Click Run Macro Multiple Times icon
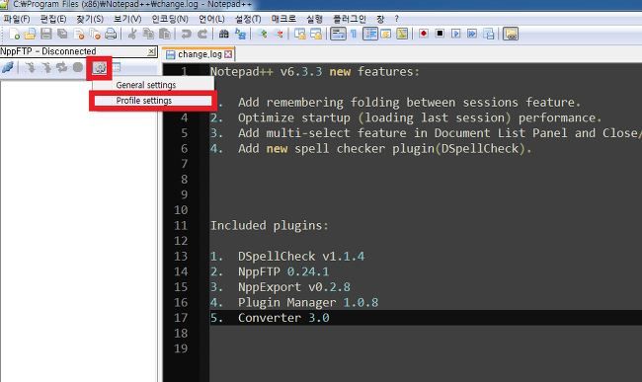642x382 pixels. pos(472,34)
